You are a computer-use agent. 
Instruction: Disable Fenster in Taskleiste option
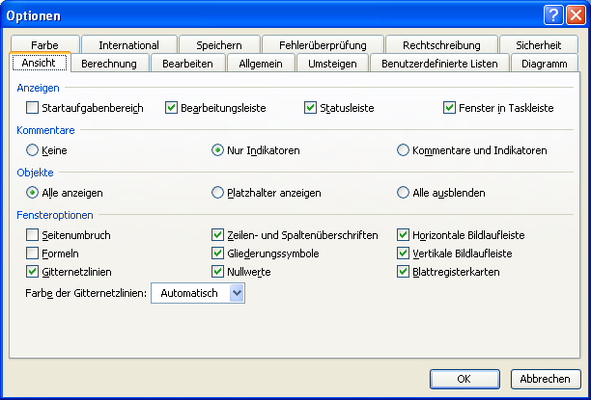(450, 108)
